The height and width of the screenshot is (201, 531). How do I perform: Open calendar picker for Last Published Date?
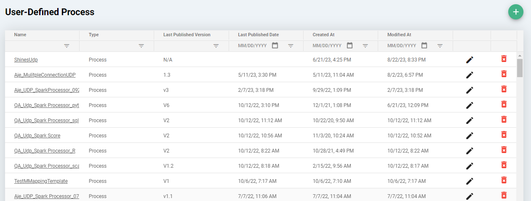click(275, 46)
